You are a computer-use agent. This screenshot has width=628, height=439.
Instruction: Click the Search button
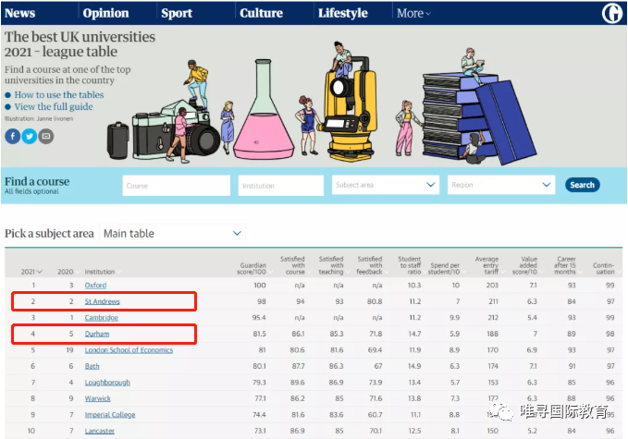(583, 185)
